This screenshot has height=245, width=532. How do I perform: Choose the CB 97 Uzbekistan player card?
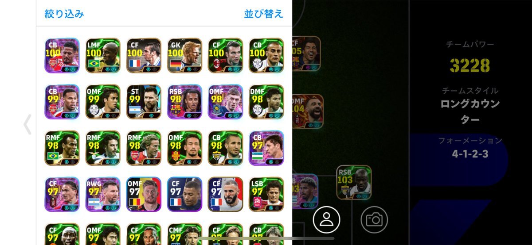point(266,148)
